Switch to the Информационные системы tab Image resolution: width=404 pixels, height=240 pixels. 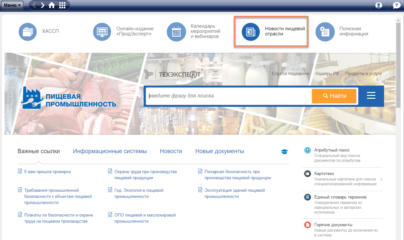pyautogui.click(x=110, y=151)
